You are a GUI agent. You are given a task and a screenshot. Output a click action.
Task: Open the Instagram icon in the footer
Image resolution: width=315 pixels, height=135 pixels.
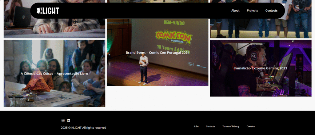pos(63,120)
